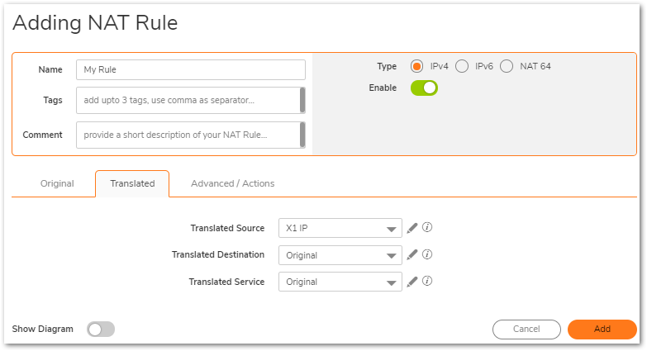Switch to the Original tab
Image resolution: width=647 pixels, height=351 pixels.
coord(57,183)
